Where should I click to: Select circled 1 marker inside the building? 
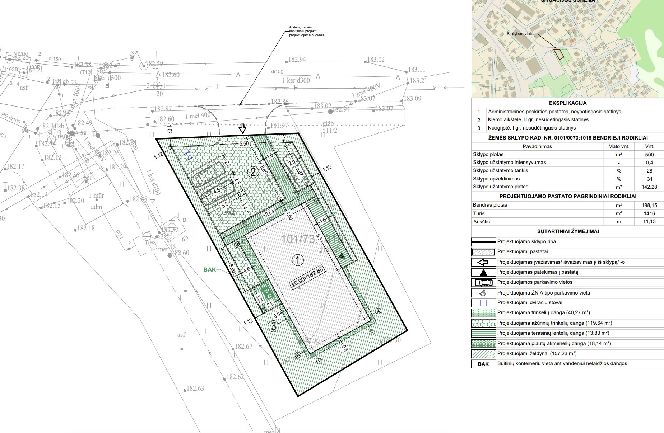click(297, 260)
